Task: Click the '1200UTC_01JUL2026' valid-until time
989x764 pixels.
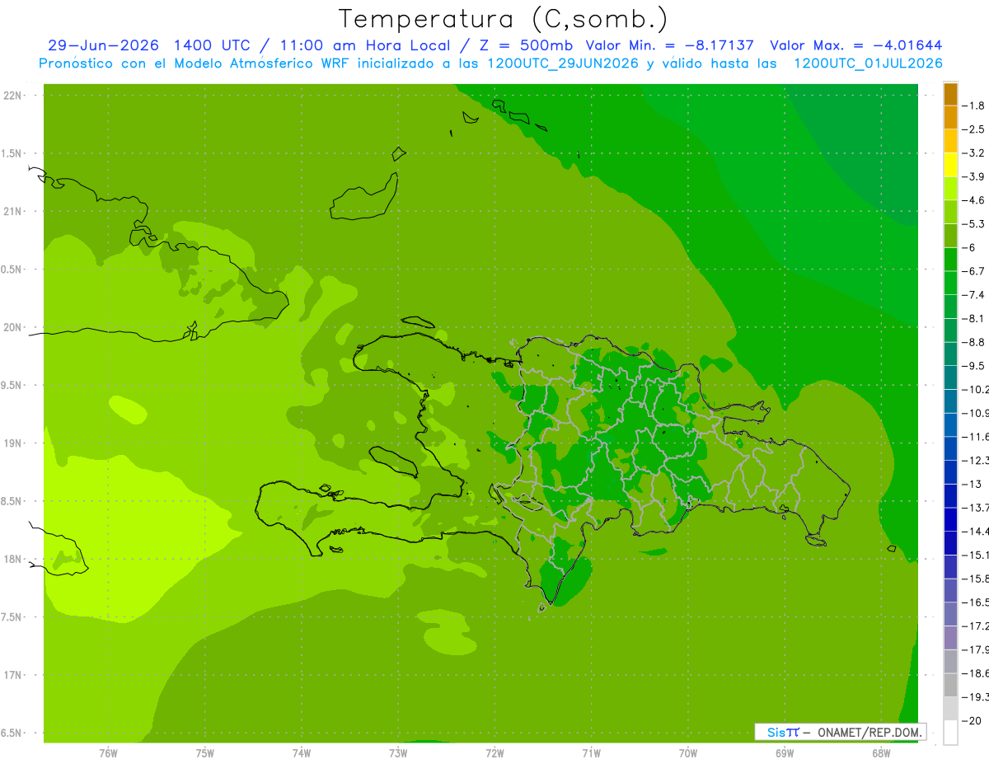Action: click(869, 63)
